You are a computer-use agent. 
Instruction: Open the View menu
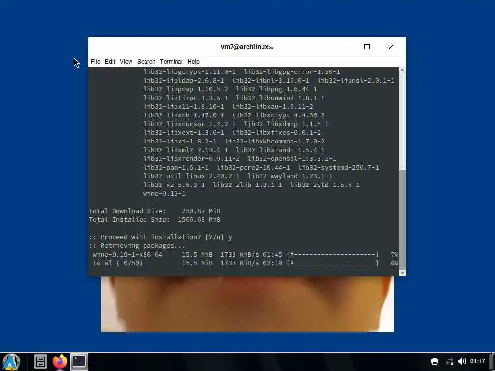(126, 62)
